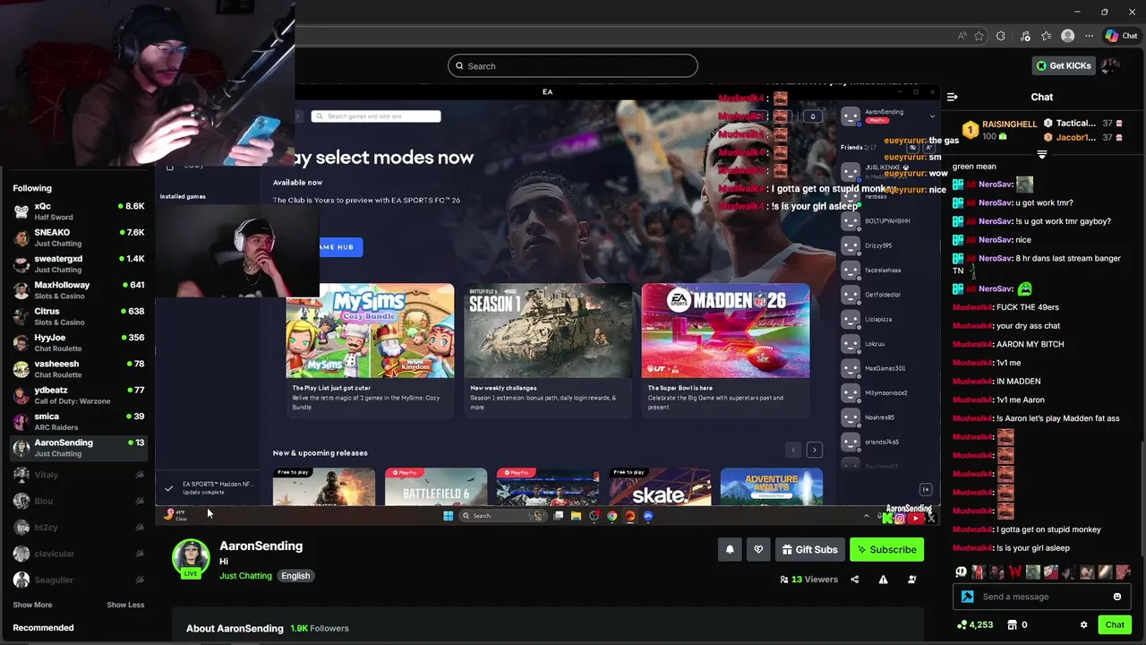Image resolution: width=1146 pixels, height=645 pixels.
Task: Click the Get KICKs button
Action: point(1064,65)
